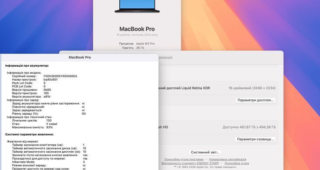Open the Ліцензійна угода програми link

pyautogui.click(x=184, y=159)
